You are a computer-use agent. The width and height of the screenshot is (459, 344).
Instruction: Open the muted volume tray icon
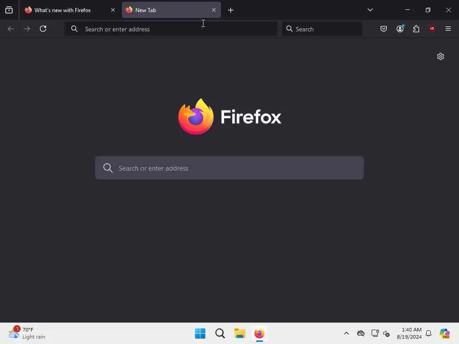pos(386,333)
